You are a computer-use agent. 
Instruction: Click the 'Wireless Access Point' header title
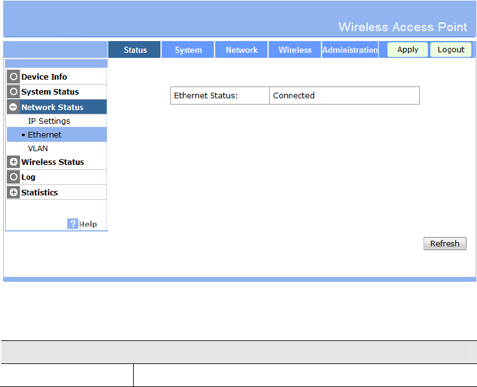click(x=403, y=27)
